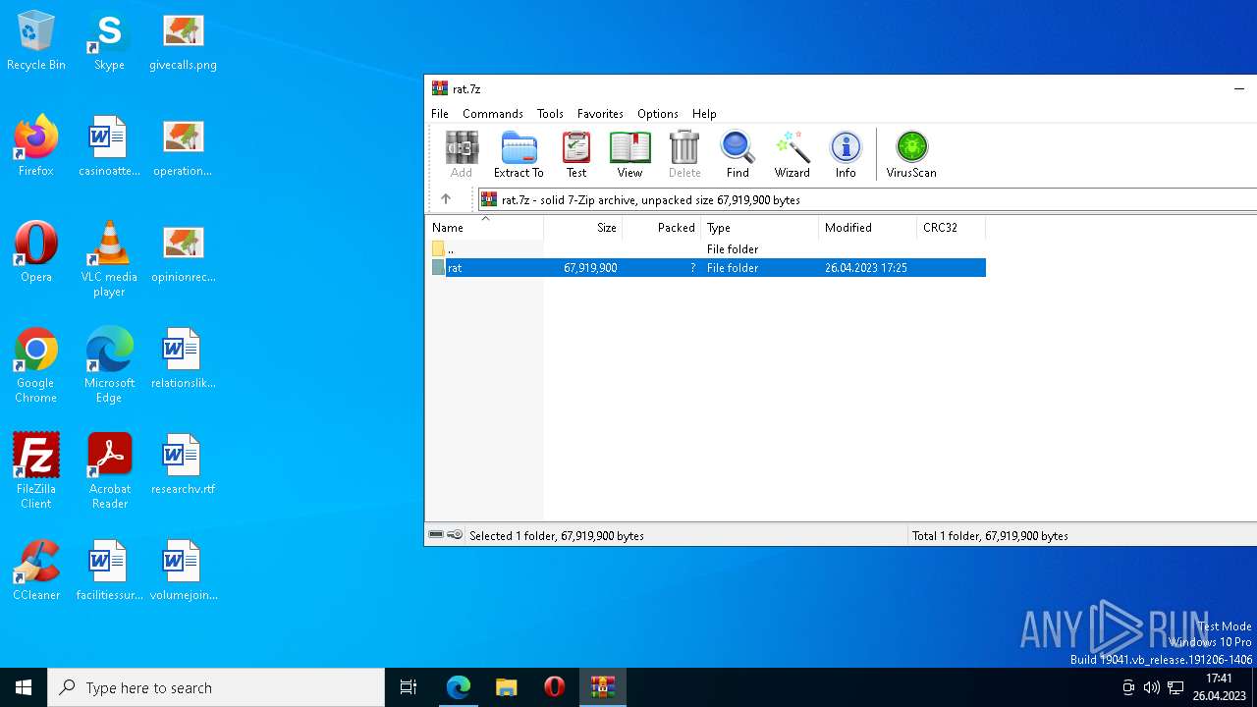Open the Tools menu
The height and width of the screenshot is (707, 1257).
point(550,114)
